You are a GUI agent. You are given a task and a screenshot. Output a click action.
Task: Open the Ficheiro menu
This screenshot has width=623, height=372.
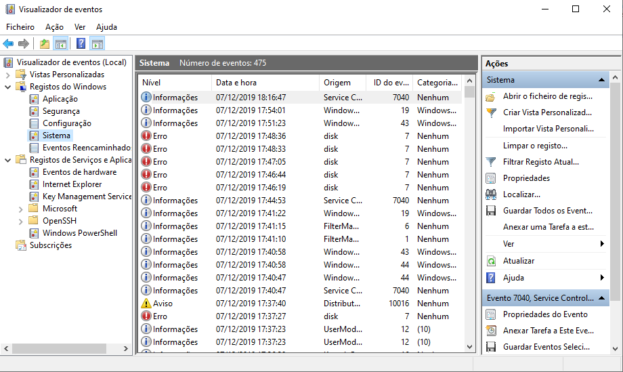pos(20,27)
